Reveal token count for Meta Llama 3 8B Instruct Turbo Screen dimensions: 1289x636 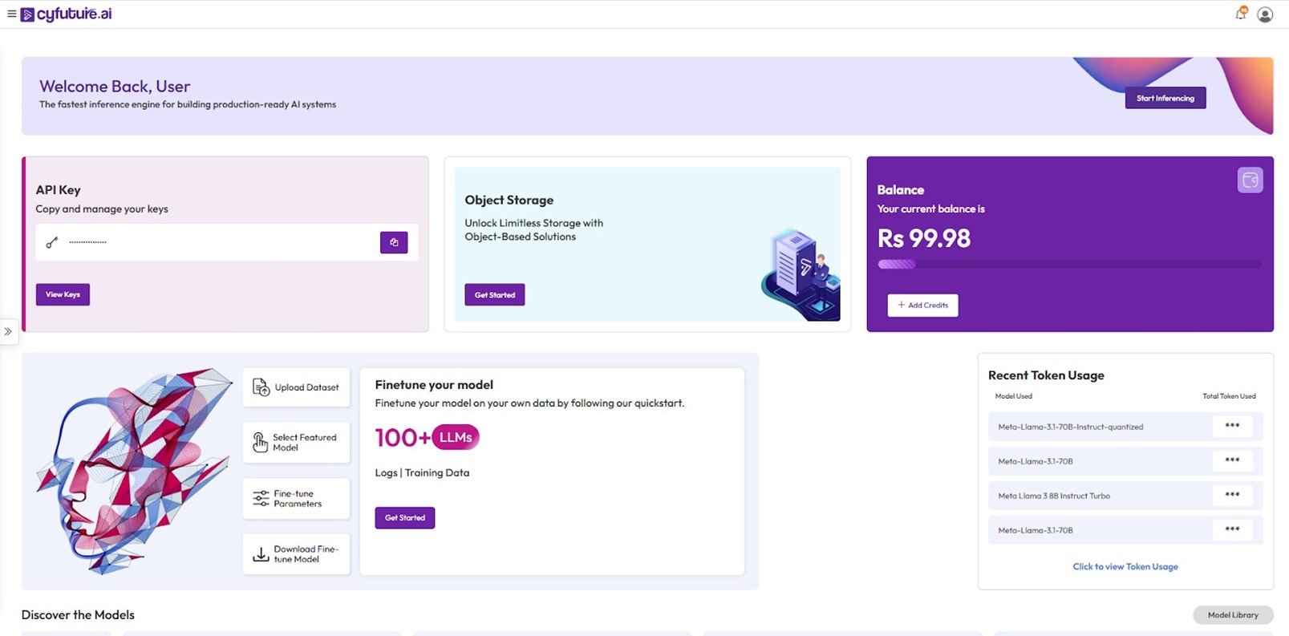[x=1232, y=496]
